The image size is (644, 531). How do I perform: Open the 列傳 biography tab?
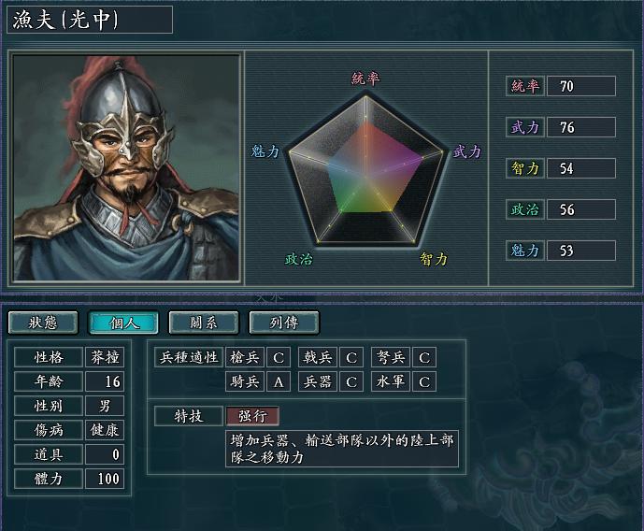pyautogui.click(x=284, y=323)
